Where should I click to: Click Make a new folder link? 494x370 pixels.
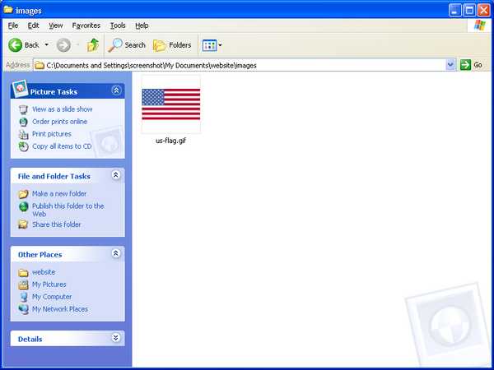click(59, 193)
